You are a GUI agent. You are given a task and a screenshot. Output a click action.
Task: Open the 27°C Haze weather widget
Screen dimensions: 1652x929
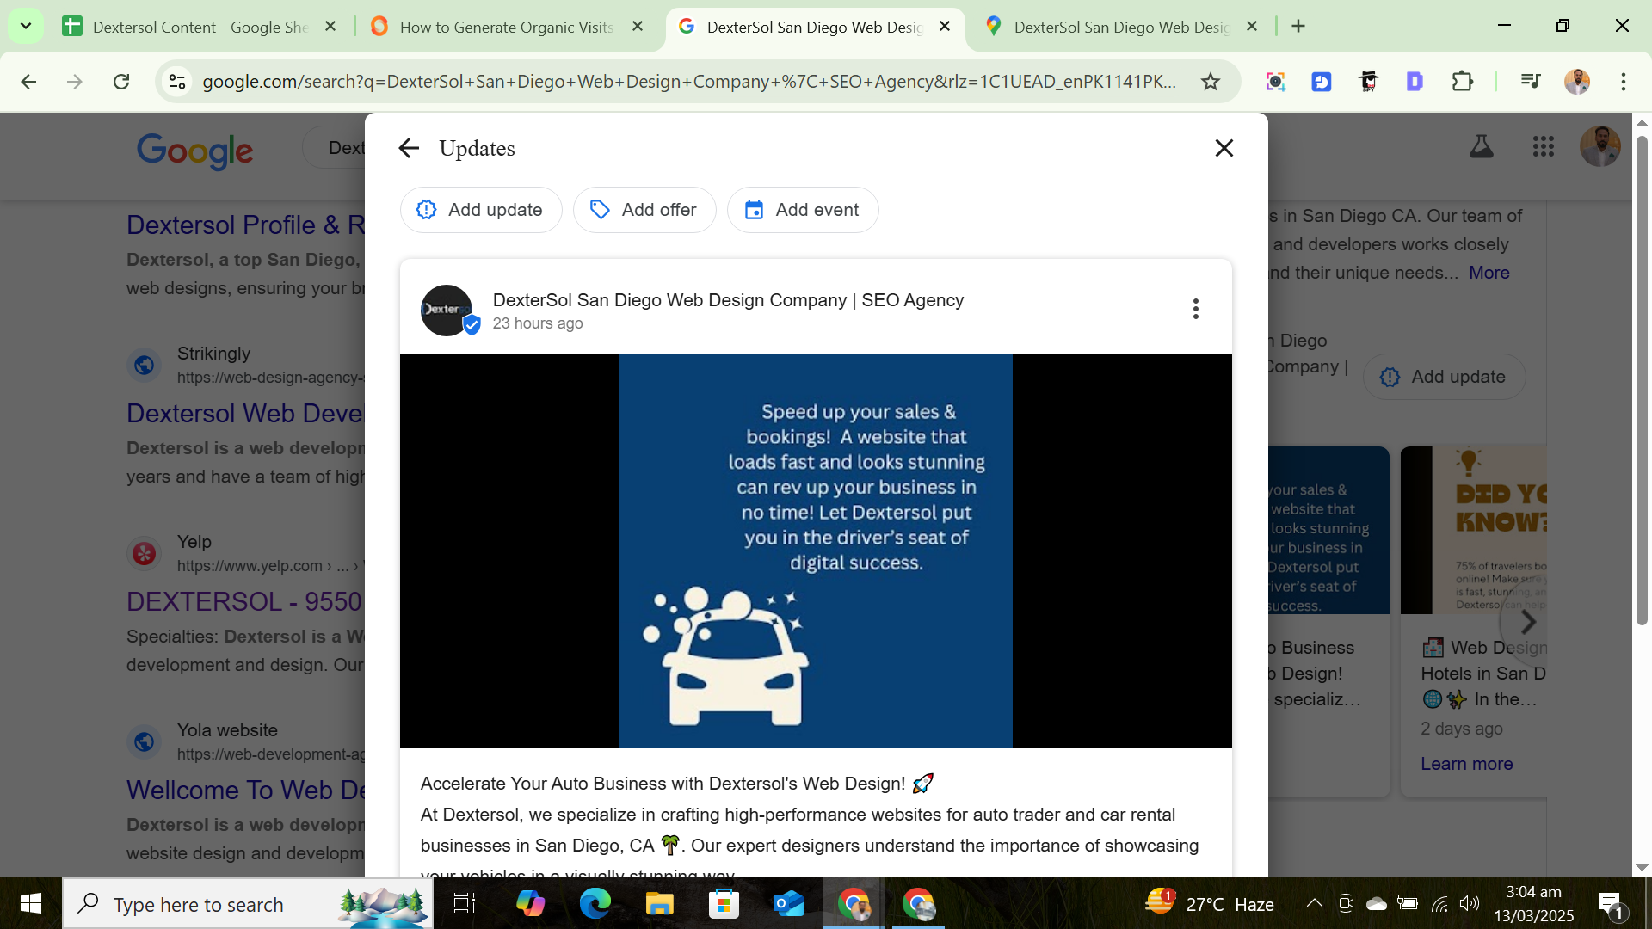(1209, 904)
